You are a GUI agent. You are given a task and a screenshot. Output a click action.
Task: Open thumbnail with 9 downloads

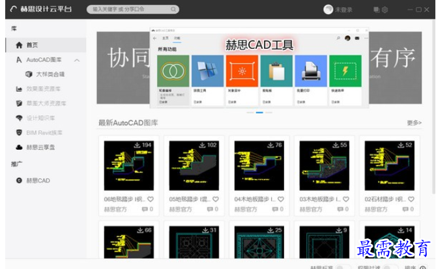(324, 242)
